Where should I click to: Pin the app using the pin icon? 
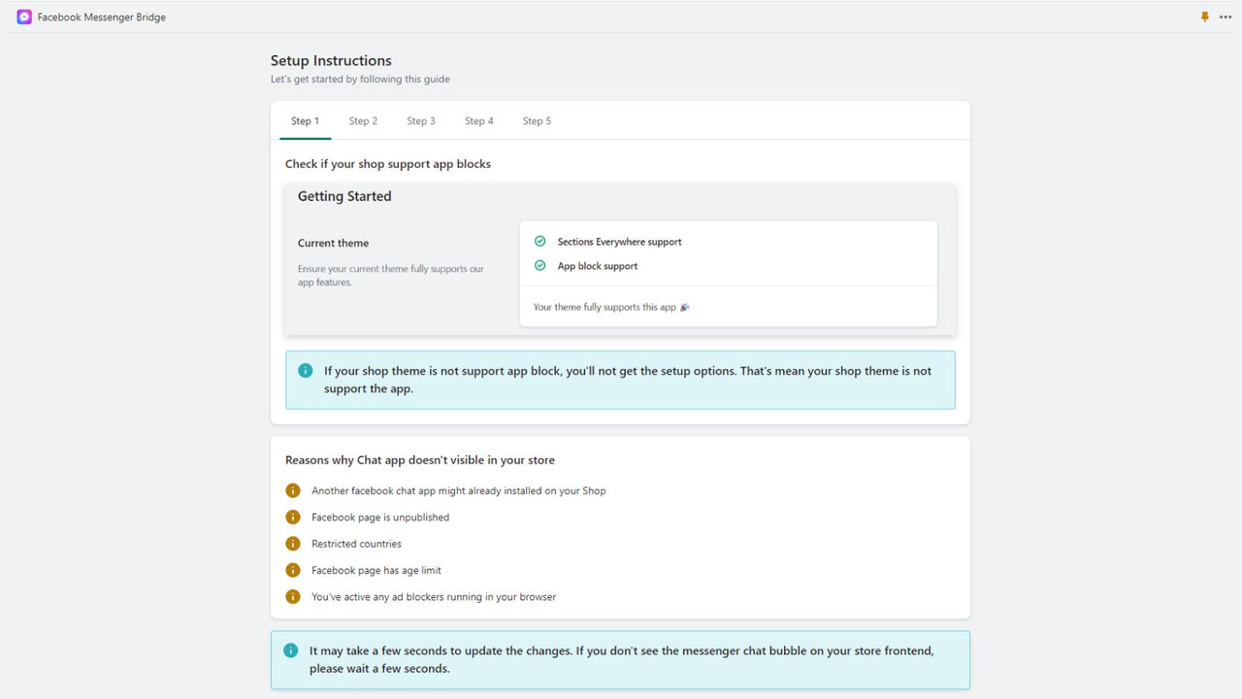click(1205, 17)
